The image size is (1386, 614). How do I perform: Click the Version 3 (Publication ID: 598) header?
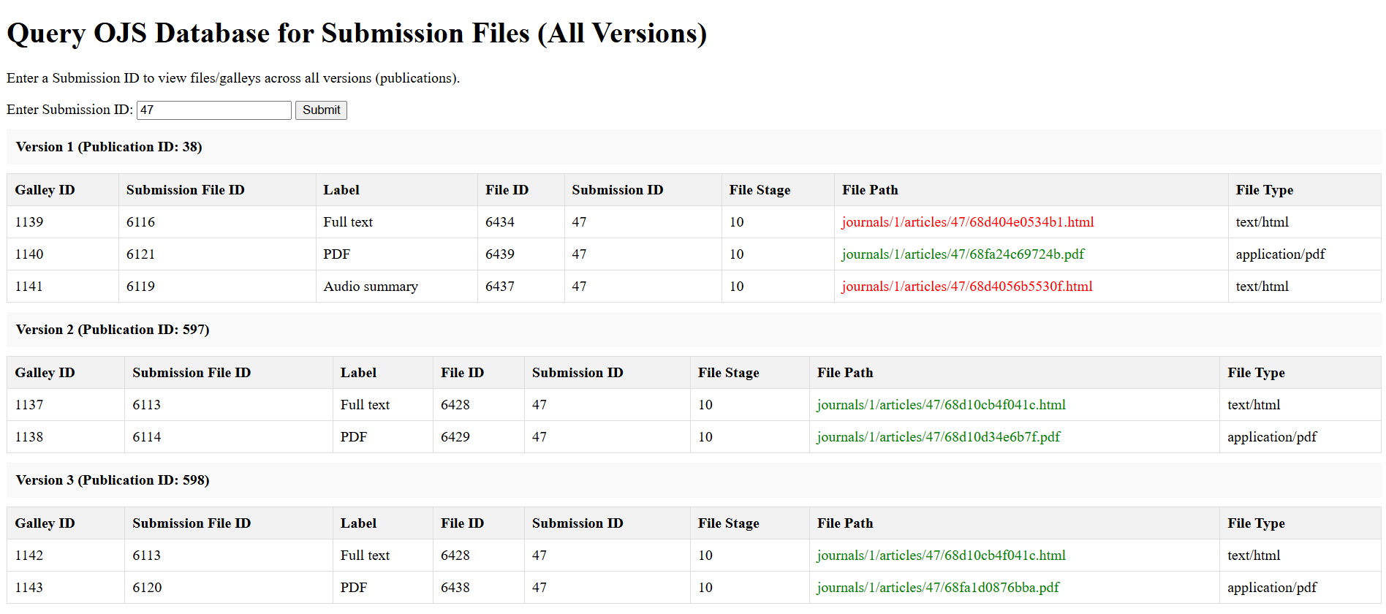(x=113, y=480)
